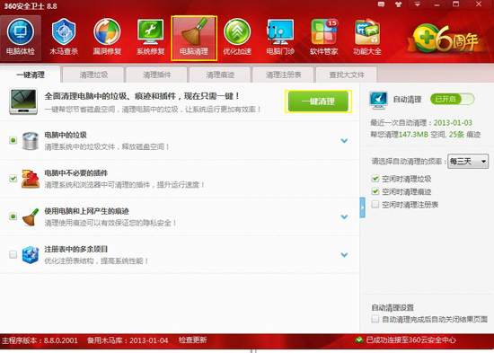
Task: Click 主程序版本：8.8.0.2001 text
Action: (40, 340)
